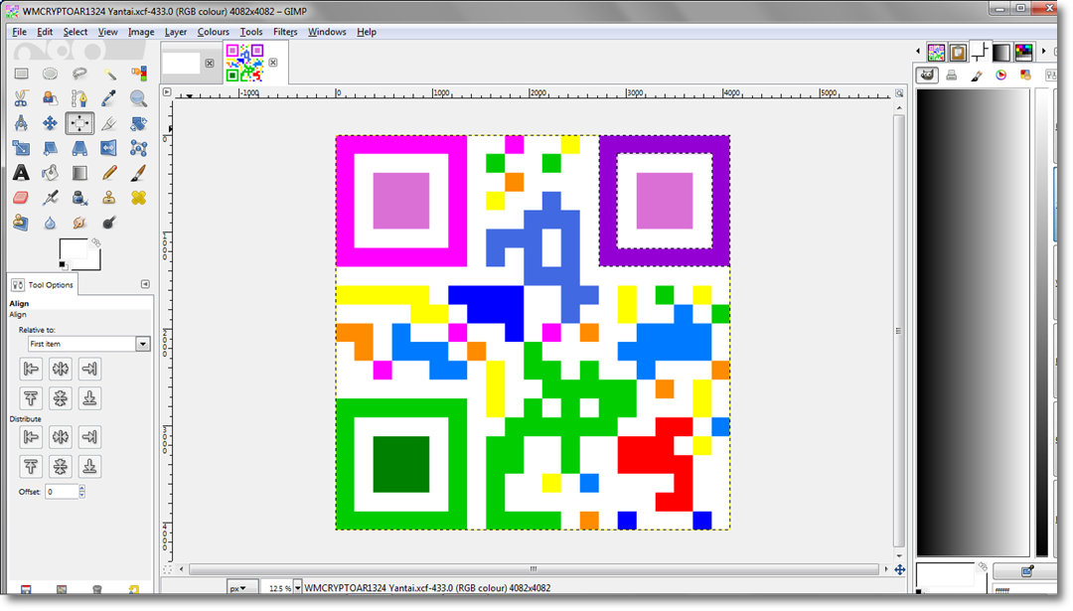The image size is (1073, 611).
Task: Distribute bottoms of targets
Action: point(89,467)
